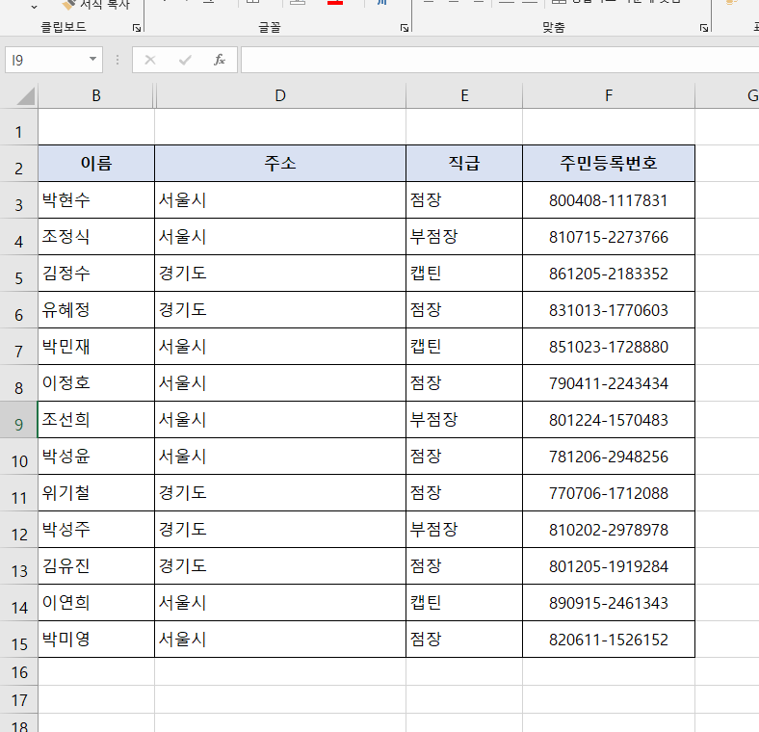Select 부점장 rank cell in 조정식 row
Viewport: 759px width, 732px height.
coord(464,237)
